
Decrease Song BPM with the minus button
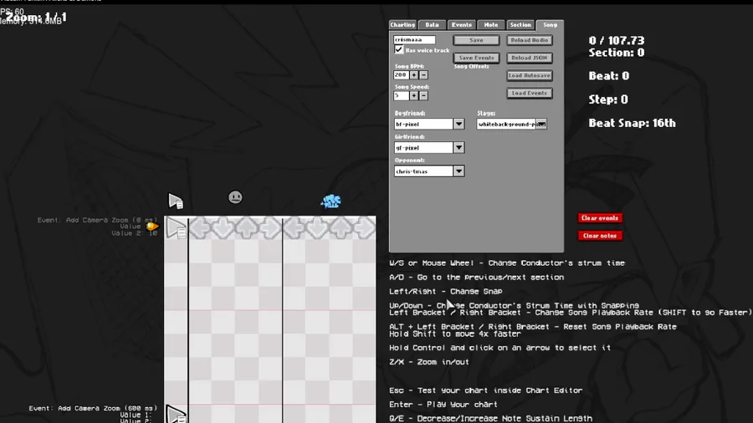[423, 74]
